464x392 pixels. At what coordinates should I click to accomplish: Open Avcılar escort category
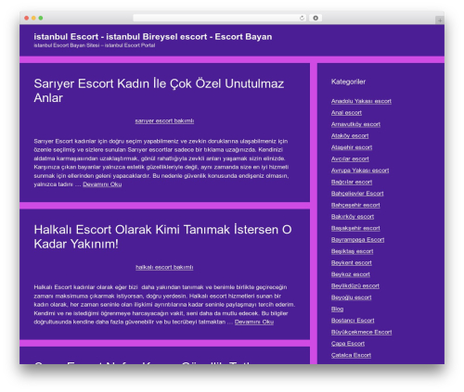tap(350, 159)
